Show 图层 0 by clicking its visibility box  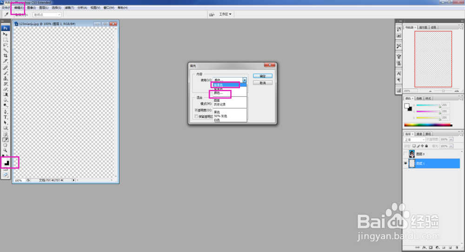coord(405,154)
